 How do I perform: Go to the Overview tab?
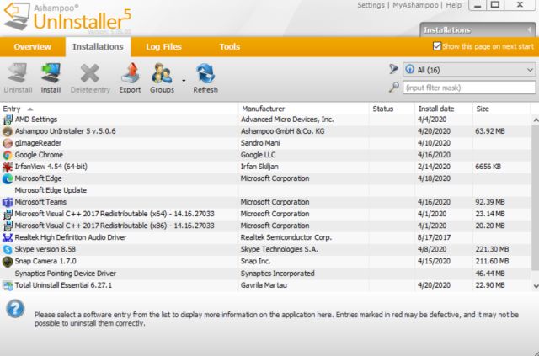[32, 46]
